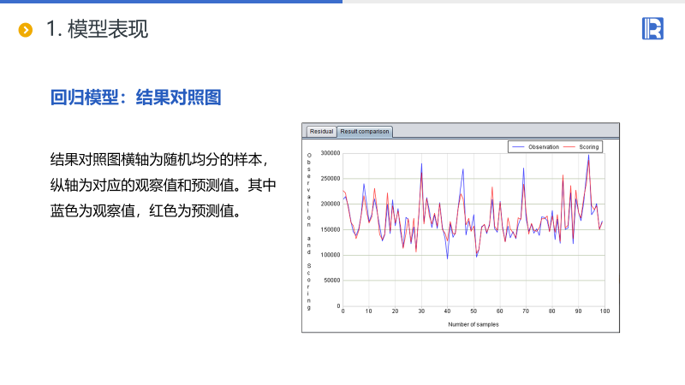Image resolution: width=685 pixels, height=385 pixels.
Task: Click the 50 x-axis tick label
Action: point(474,311)
